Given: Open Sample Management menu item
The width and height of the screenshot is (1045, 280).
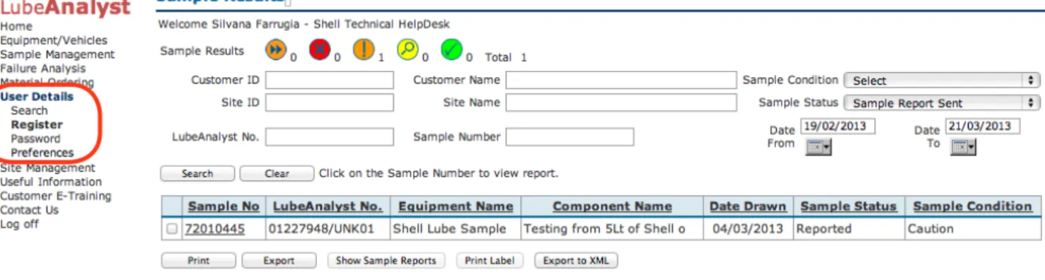Looking at the screenshot, I should point(57,54).
